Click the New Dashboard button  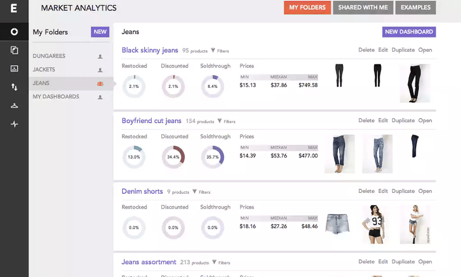point(409,32)
